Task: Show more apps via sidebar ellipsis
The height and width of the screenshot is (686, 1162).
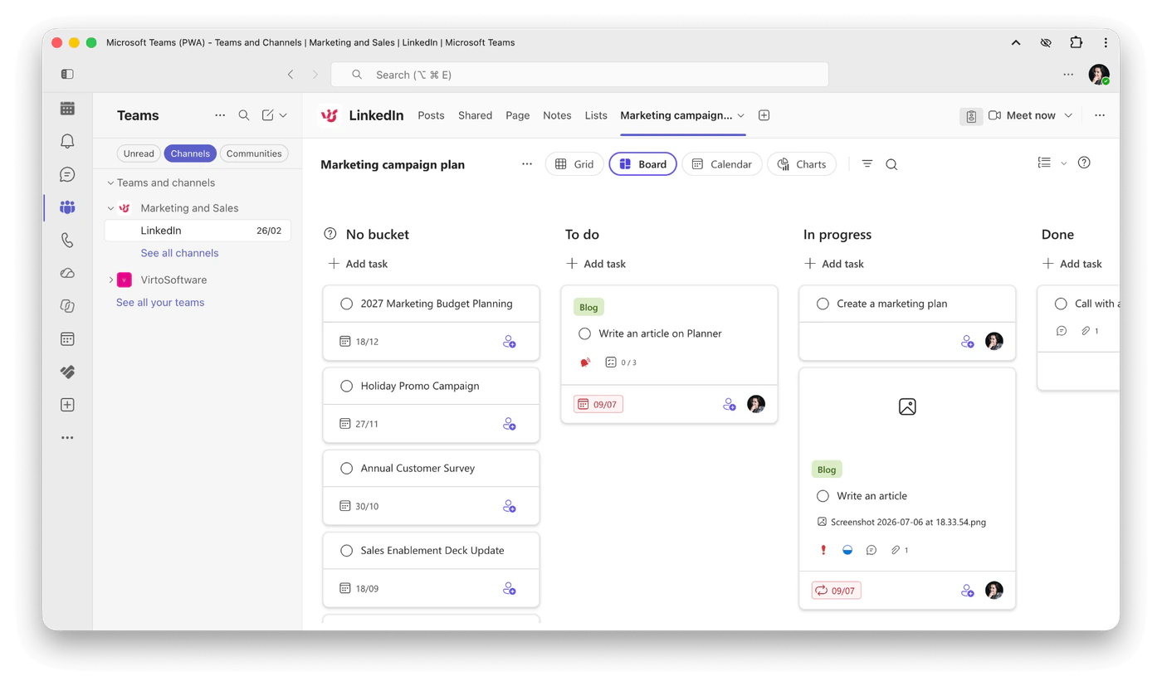Action: [x=67, y=438]
